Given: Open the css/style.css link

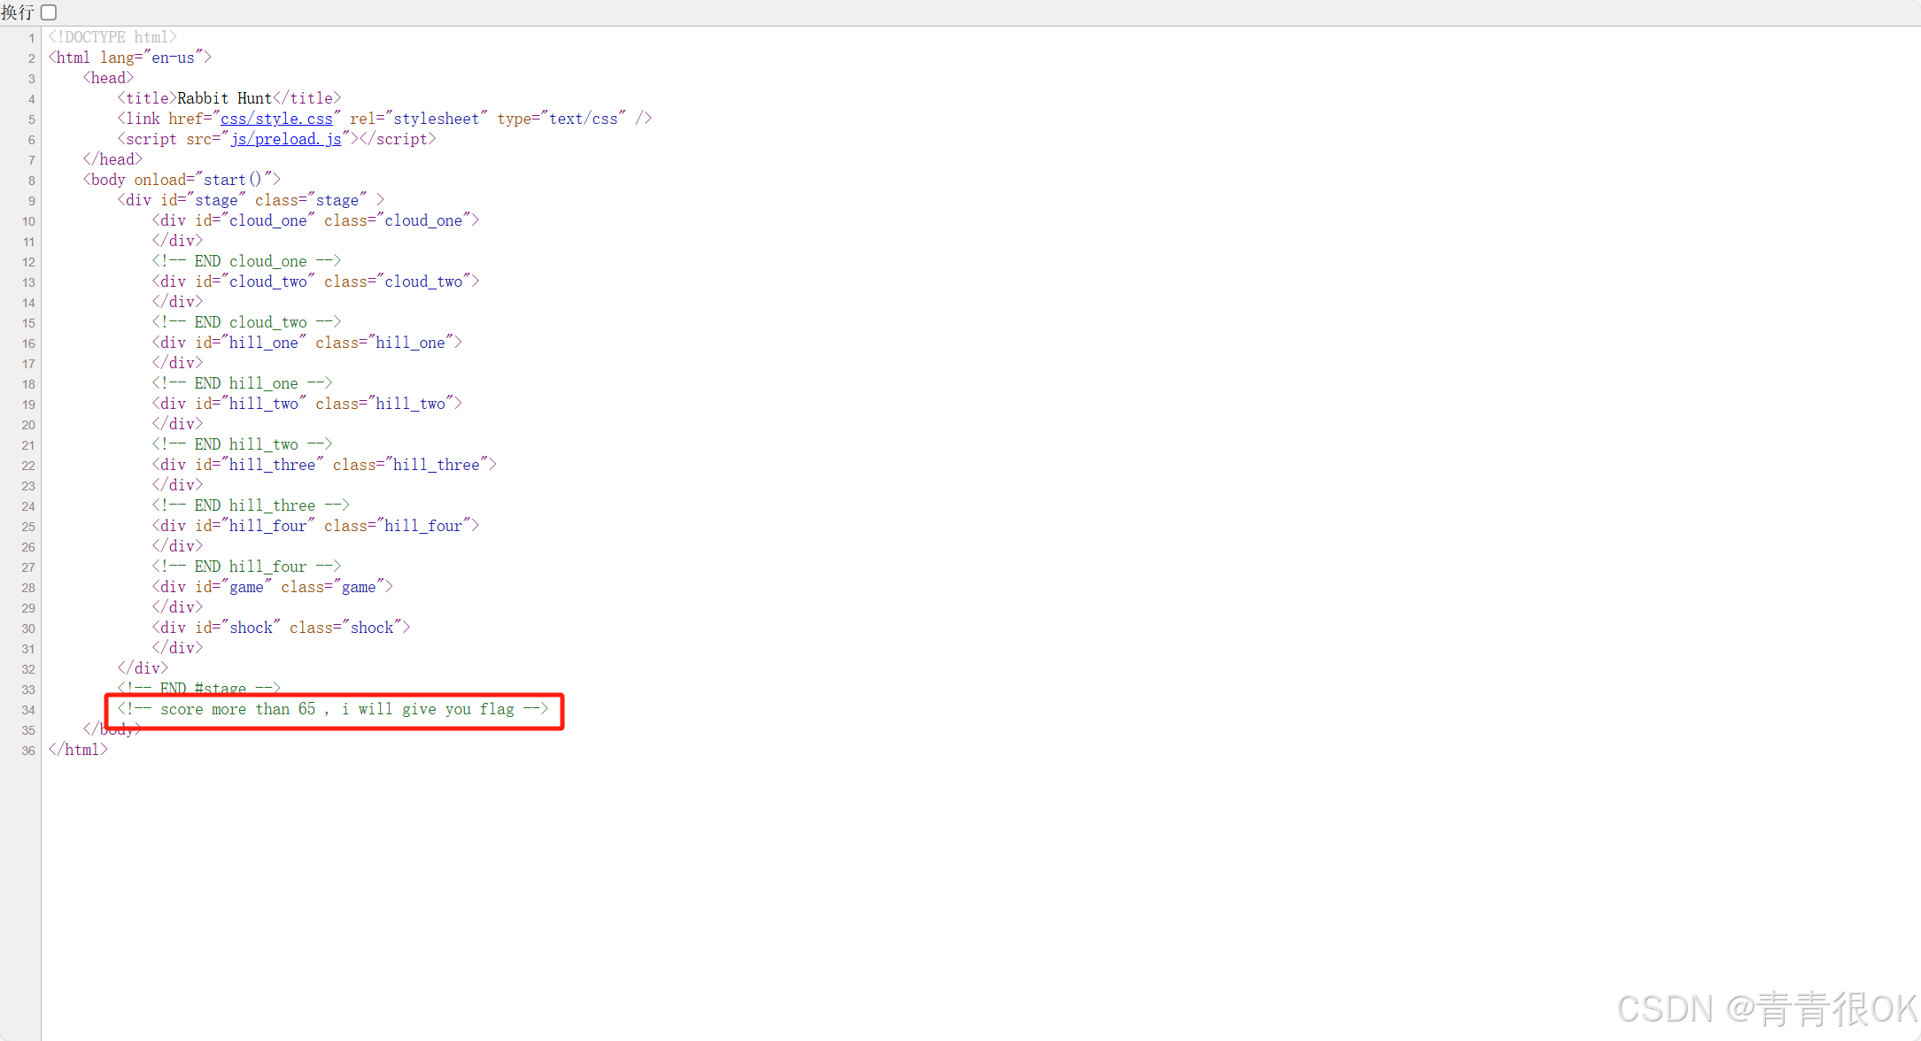Looking at the screenshot, I should tap(276, 119).
